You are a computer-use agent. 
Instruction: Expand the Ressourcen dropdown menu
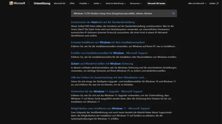136,3
